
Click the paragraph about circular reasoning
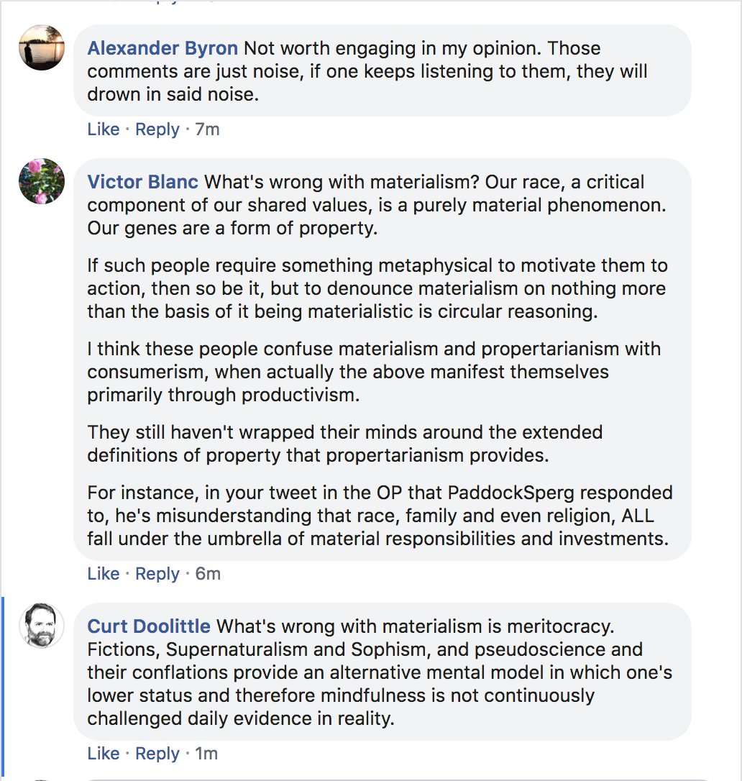click(377, 289)
